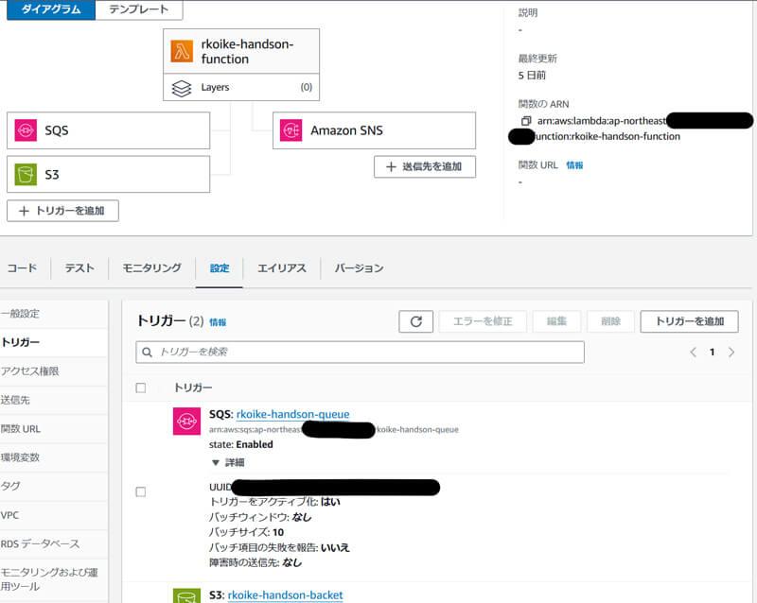Open the モニタリング tab
The image size is (757, 603).
[151, 268]
